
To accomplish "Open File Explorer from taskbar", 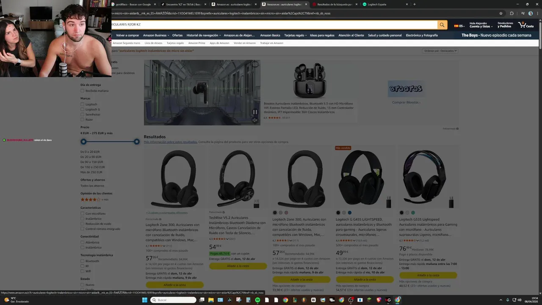I will coord(211,300).
